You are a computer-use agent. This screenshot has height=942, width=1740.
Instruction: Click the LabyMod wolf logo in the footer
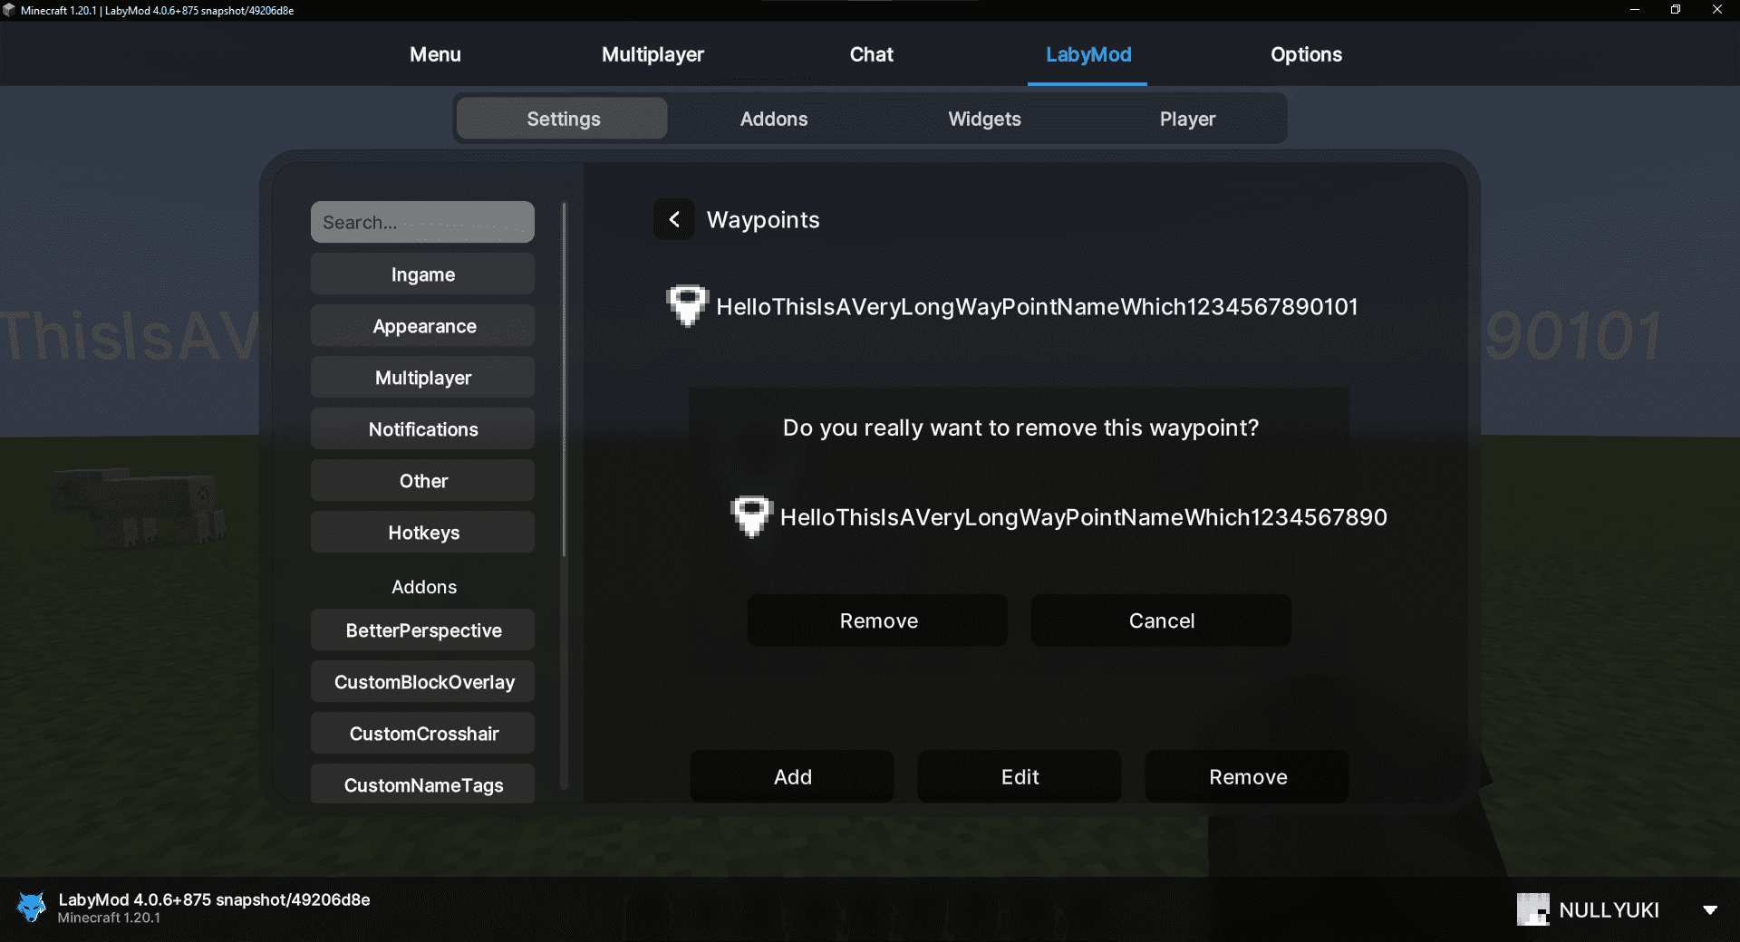[x=32, y=907]
